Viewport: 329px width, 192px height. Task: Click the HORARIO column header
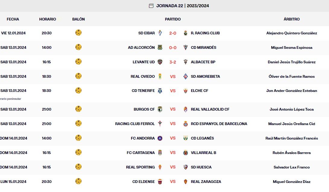[x=47, y=19]
